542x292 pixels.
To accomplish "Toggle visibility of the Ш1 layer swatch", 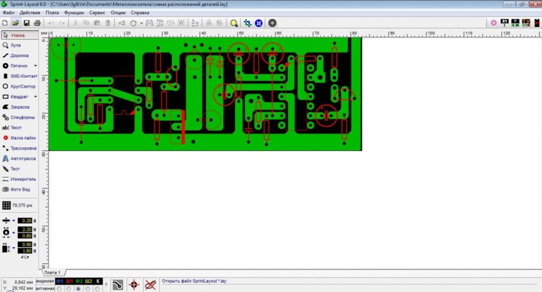I will pyautogui.click(x=69, y=281).
